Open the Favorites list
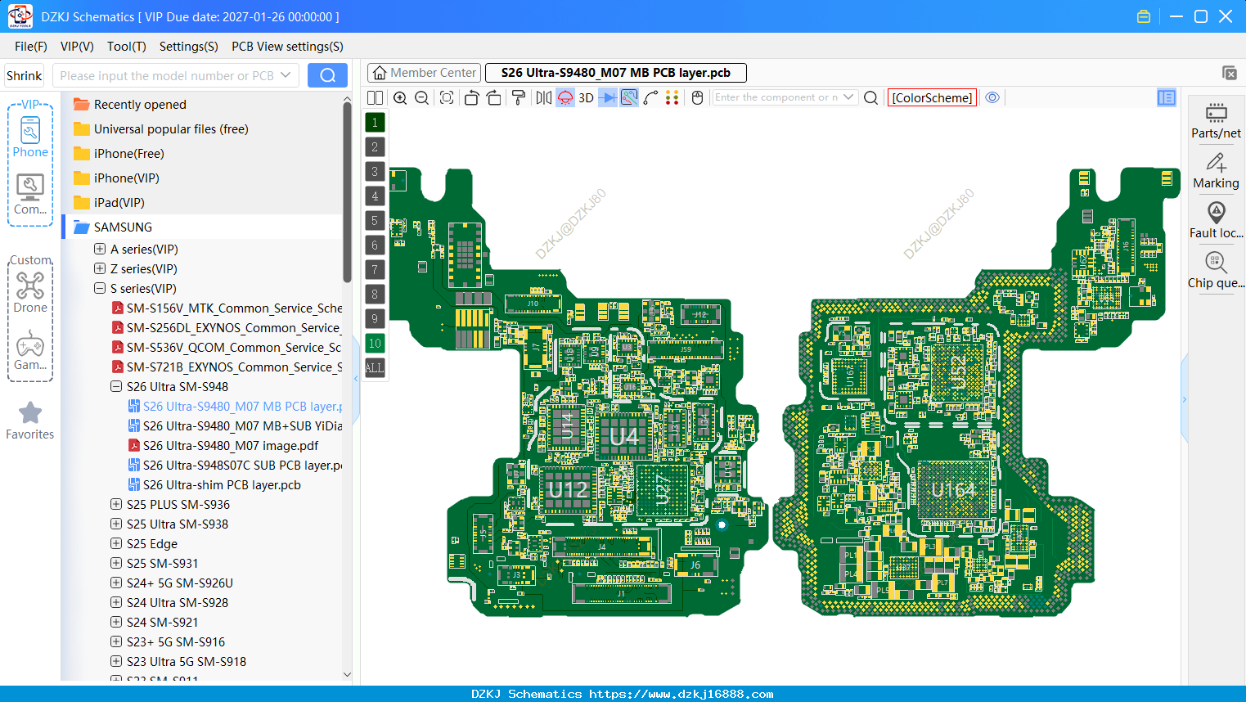Screen dimensions: 1246x702 click(x=30, y=421)
